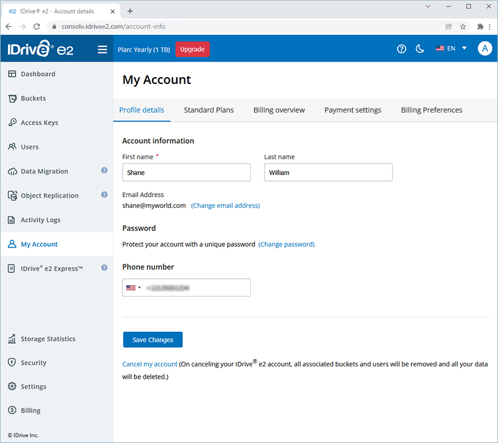Click the shane@myworld.com email text
This screenshot has height=443, width=498.
tap(154, 205)
